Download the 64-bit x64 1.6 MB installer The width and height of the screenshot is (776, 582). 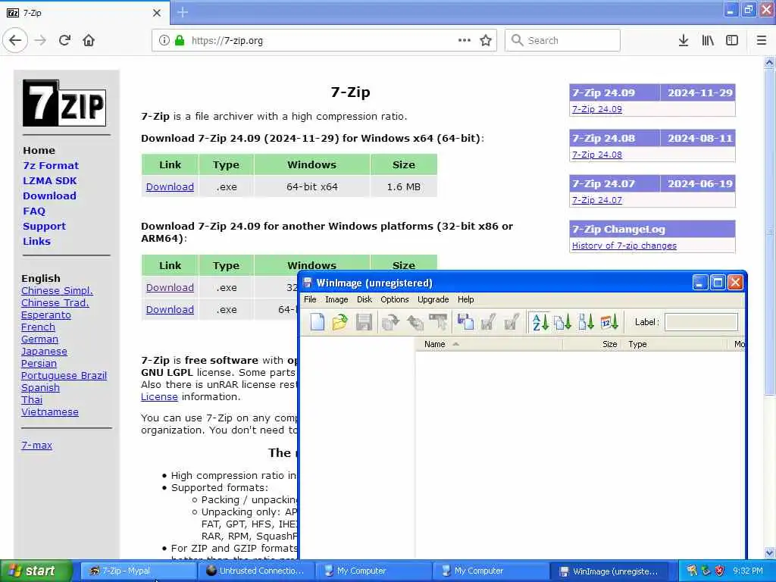170,187
